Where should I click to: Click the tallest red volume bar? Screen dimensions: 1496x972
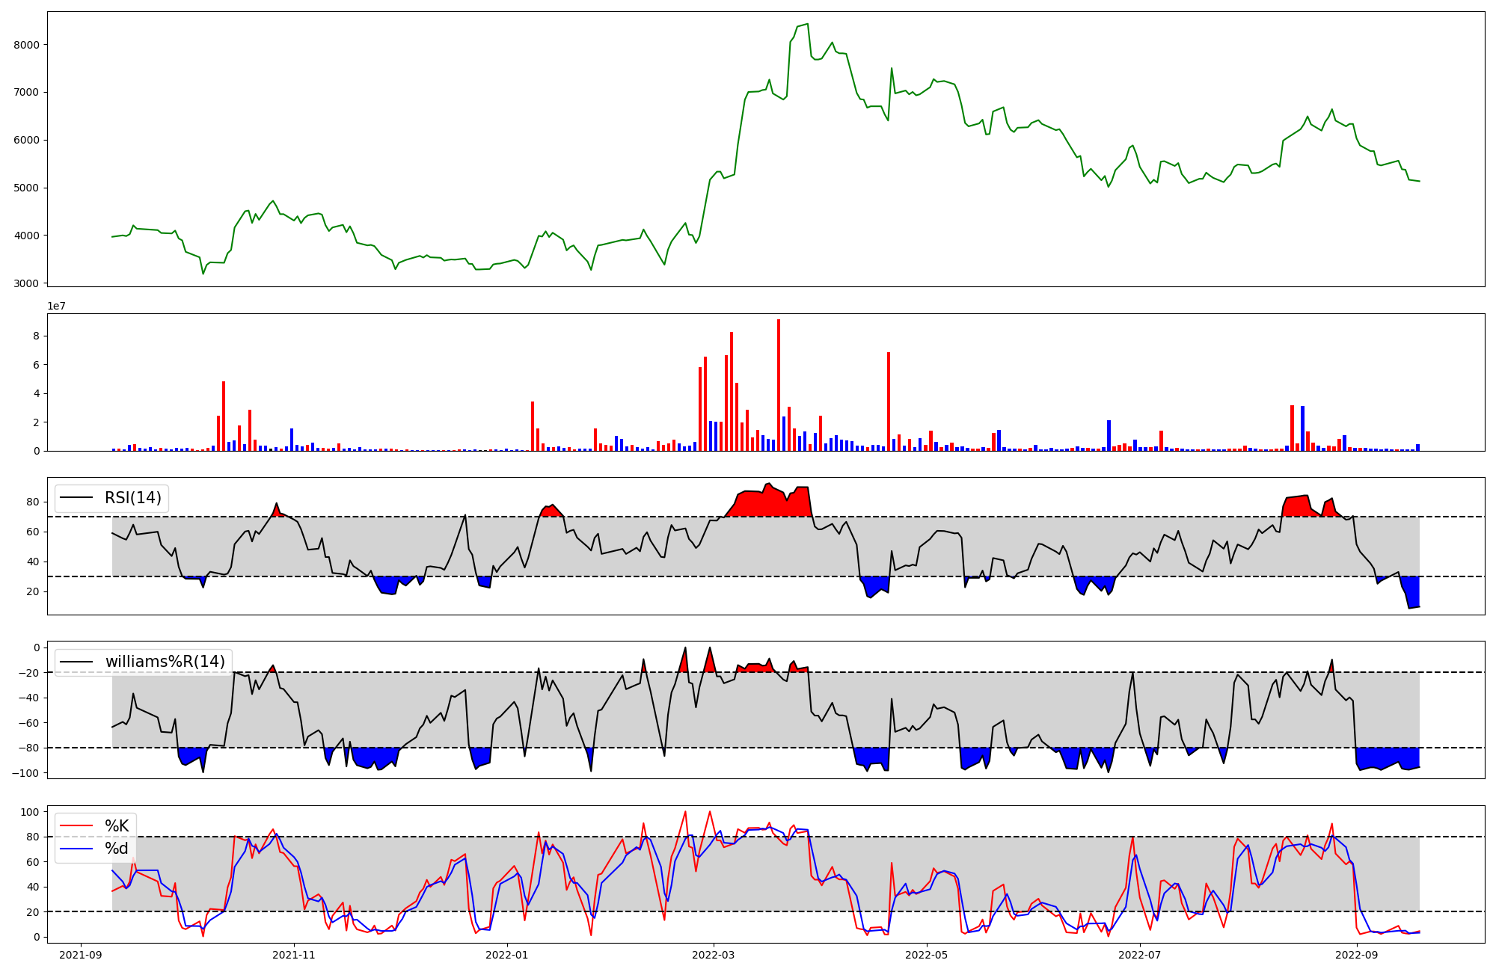[779, 385]
